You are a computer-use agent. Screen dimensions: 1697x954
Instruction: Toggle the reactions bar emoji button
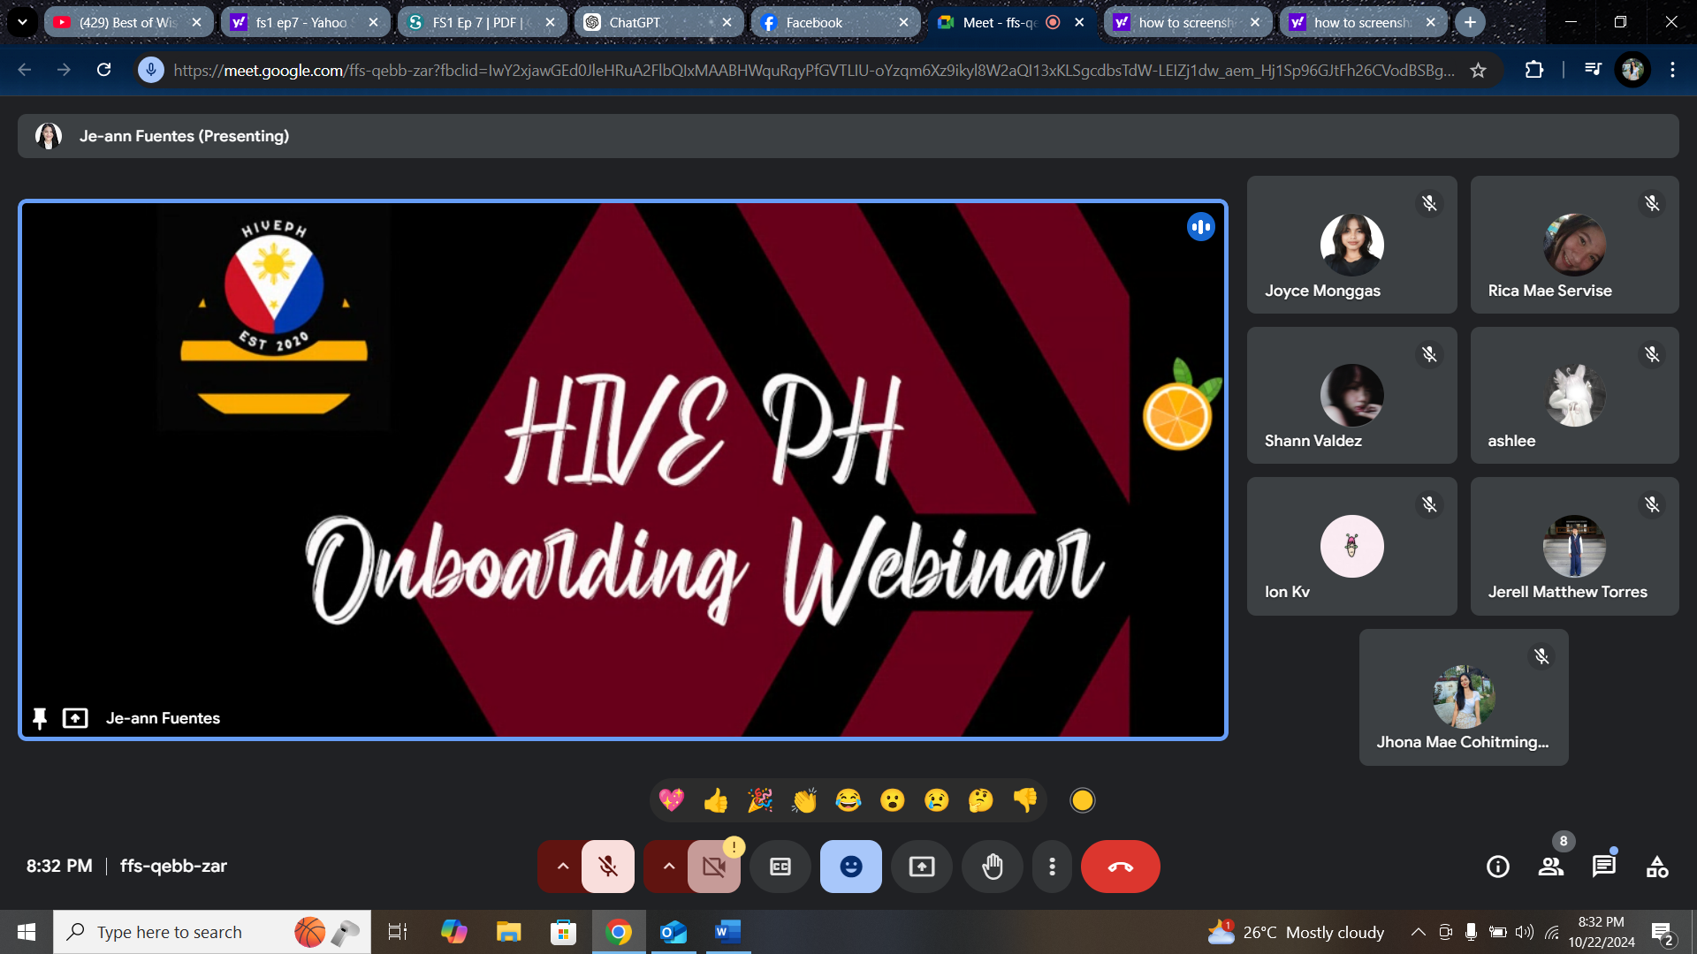851,867
